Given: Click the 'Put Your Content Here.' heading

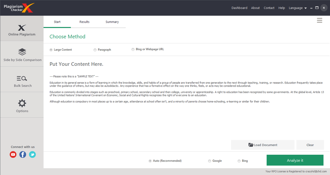Looking at the screenshot, I should coord(76,64).
